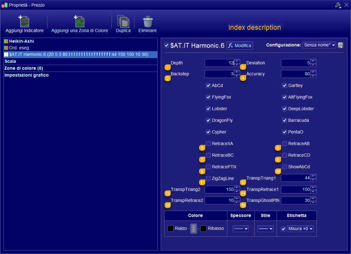This screenshot has width=351, height=254.
Task: Pick the Rialzo color swatch
Action: click(x=170, y=228)
